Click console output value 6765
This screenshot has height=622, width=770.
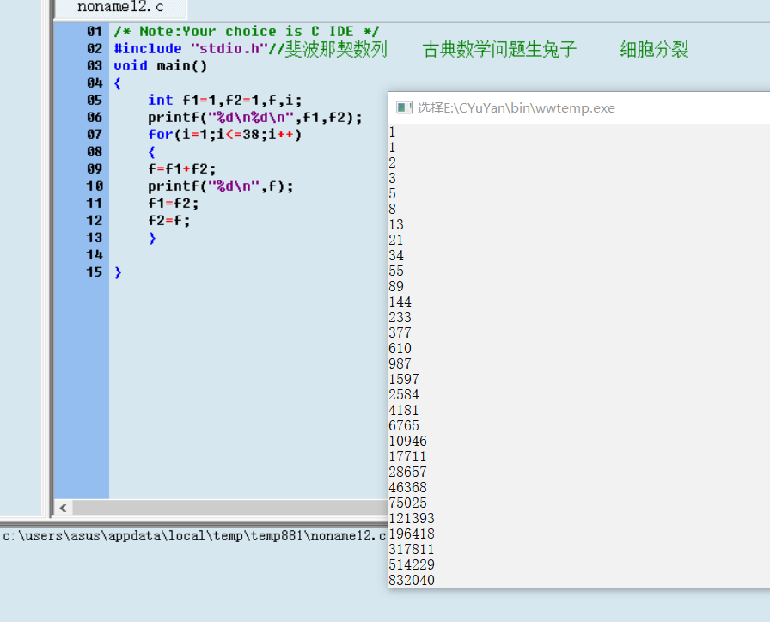tap(404, 425)
